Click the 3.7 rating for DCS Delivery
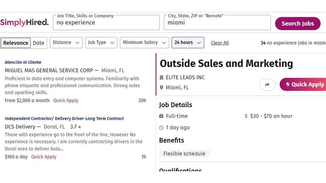Image resolution: width=326 pixels, height=183 pixels. coord(73,127)
